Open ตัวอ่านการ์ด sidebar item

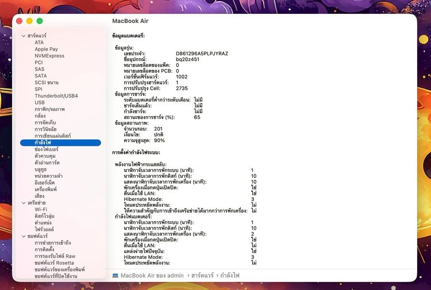pyautogui.click(x=47, y=162)
